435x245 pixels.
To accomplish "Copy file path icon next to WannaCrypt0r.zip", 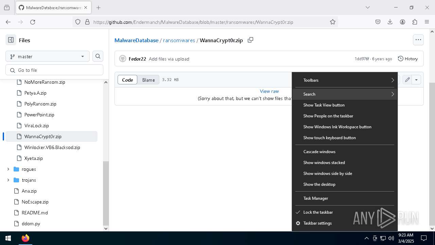I will pos(250,40).
